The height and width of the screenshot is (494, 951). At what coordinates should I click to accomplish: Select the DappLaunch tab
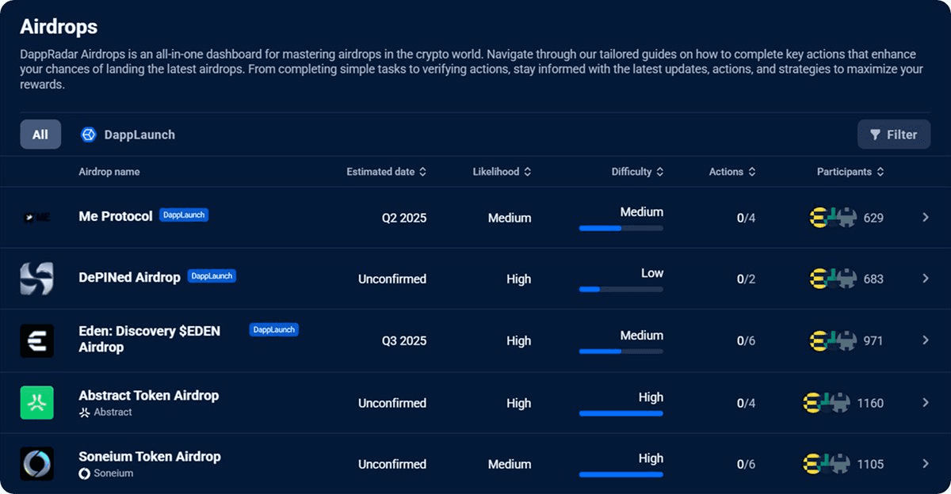tap(127, 134)
